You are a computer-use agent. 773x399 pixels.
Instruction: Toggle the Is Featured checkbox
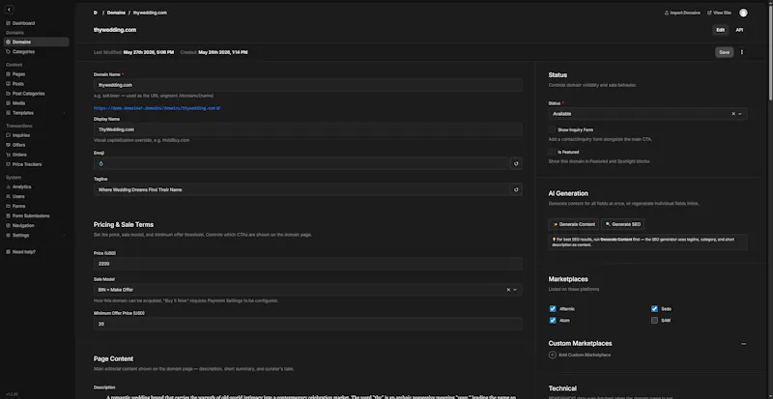(552, 153)
